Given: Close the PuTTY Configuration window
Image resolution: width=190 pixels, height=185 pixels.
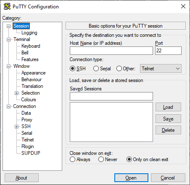Looking at the screenshot, I should pos(183,6).
